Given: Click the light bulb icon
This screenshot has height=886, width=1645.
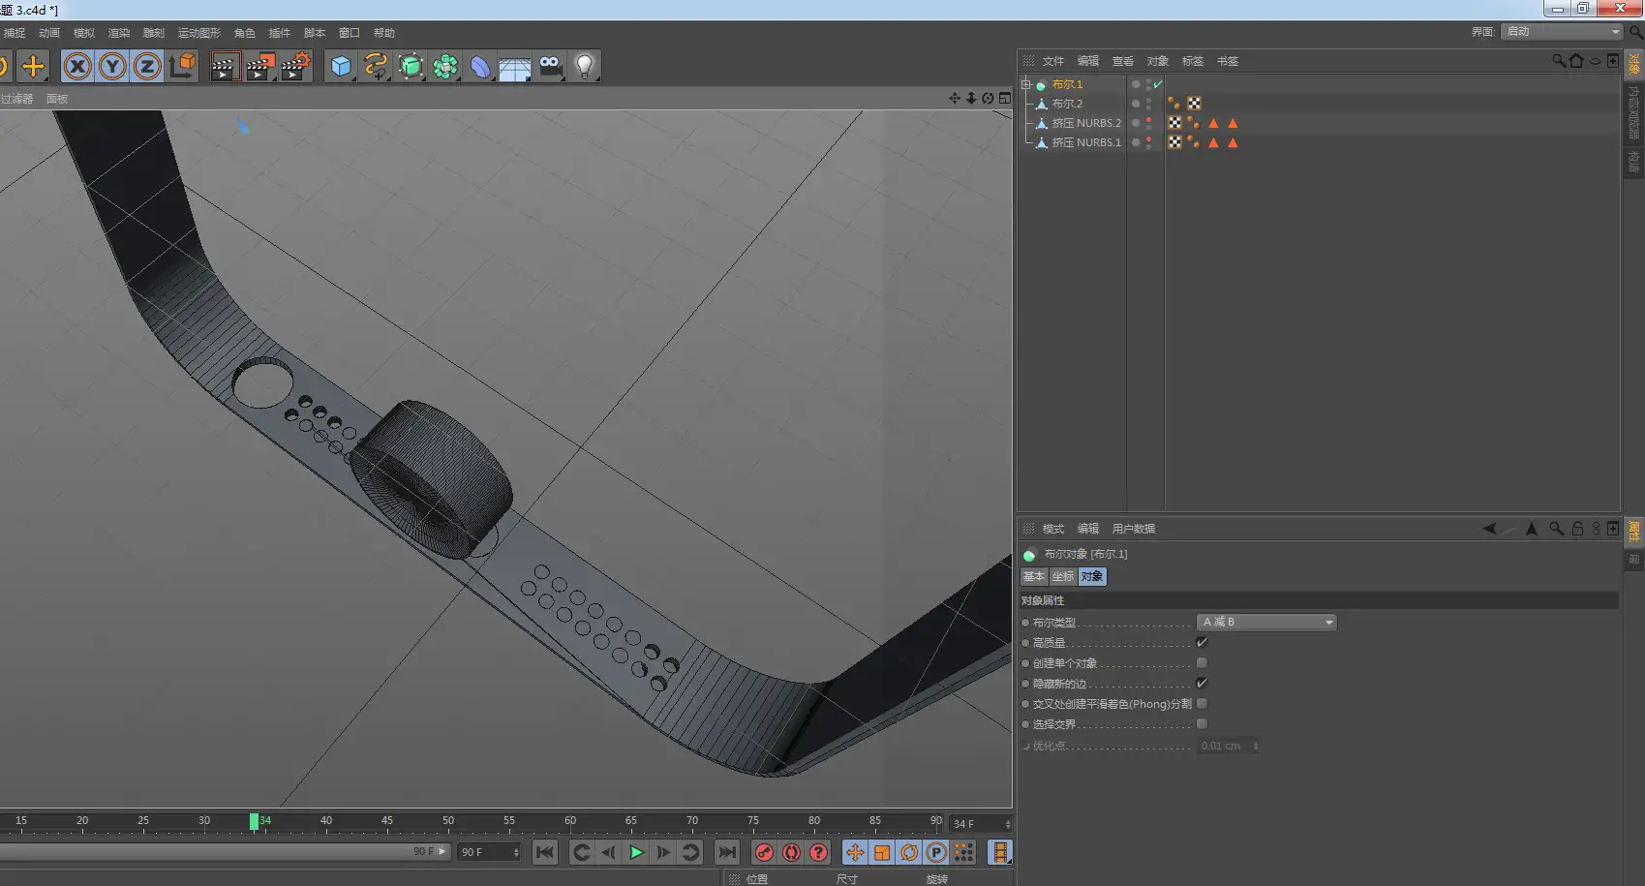Looking at the screenshot, I should (585, 67).
